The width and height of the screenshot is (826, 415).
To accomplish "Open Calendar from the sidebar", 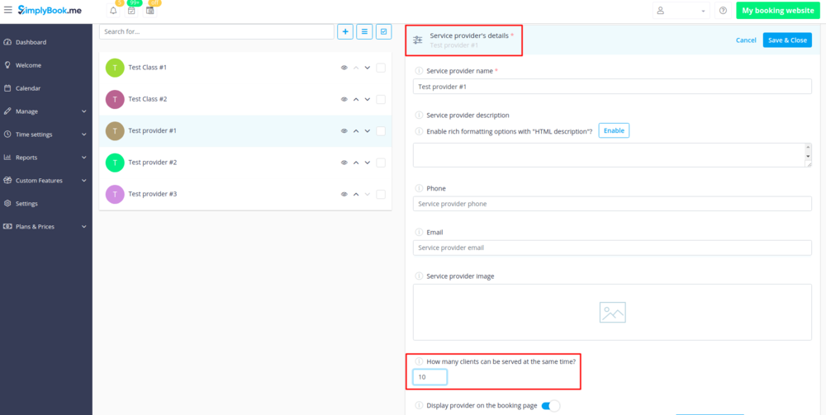I will (28, 88).
